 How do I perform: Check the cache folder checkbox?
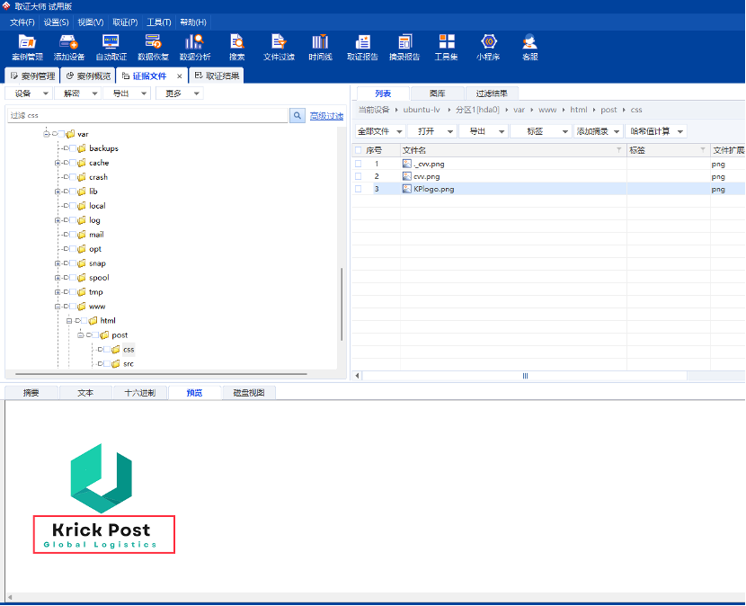pos(73,163)
